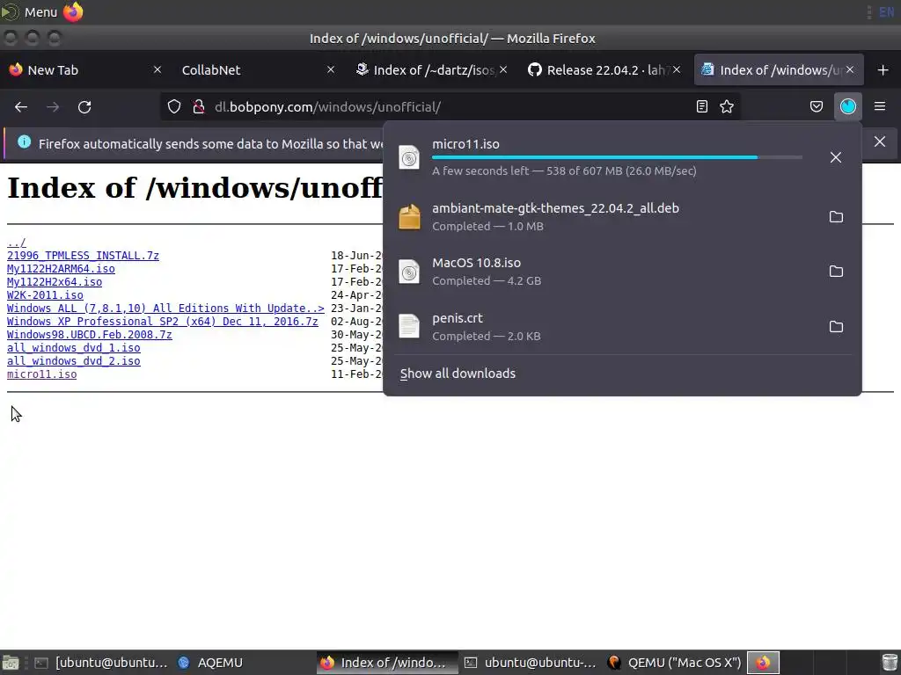The height and width of the screenshot is (675, 901).
Task: Reload the current page
Action: click(x=84, y=106)
